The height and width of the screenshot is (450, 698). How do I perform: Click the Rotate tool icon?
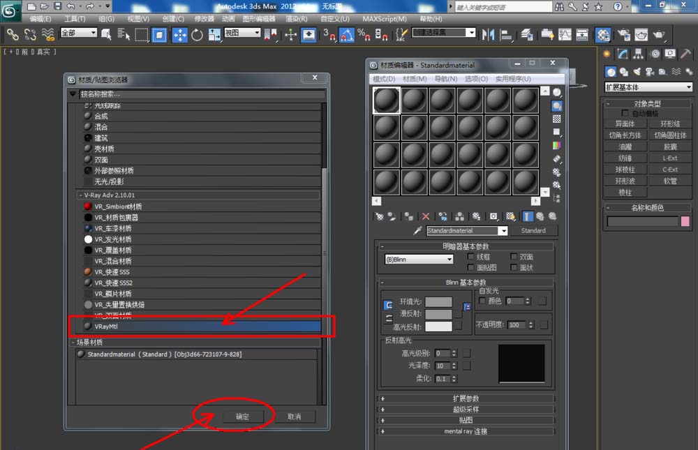(x=197, y=35)
